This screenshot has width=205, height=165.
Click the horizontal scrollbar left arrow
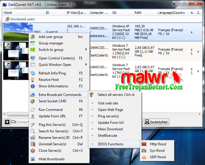coord(5,114)
